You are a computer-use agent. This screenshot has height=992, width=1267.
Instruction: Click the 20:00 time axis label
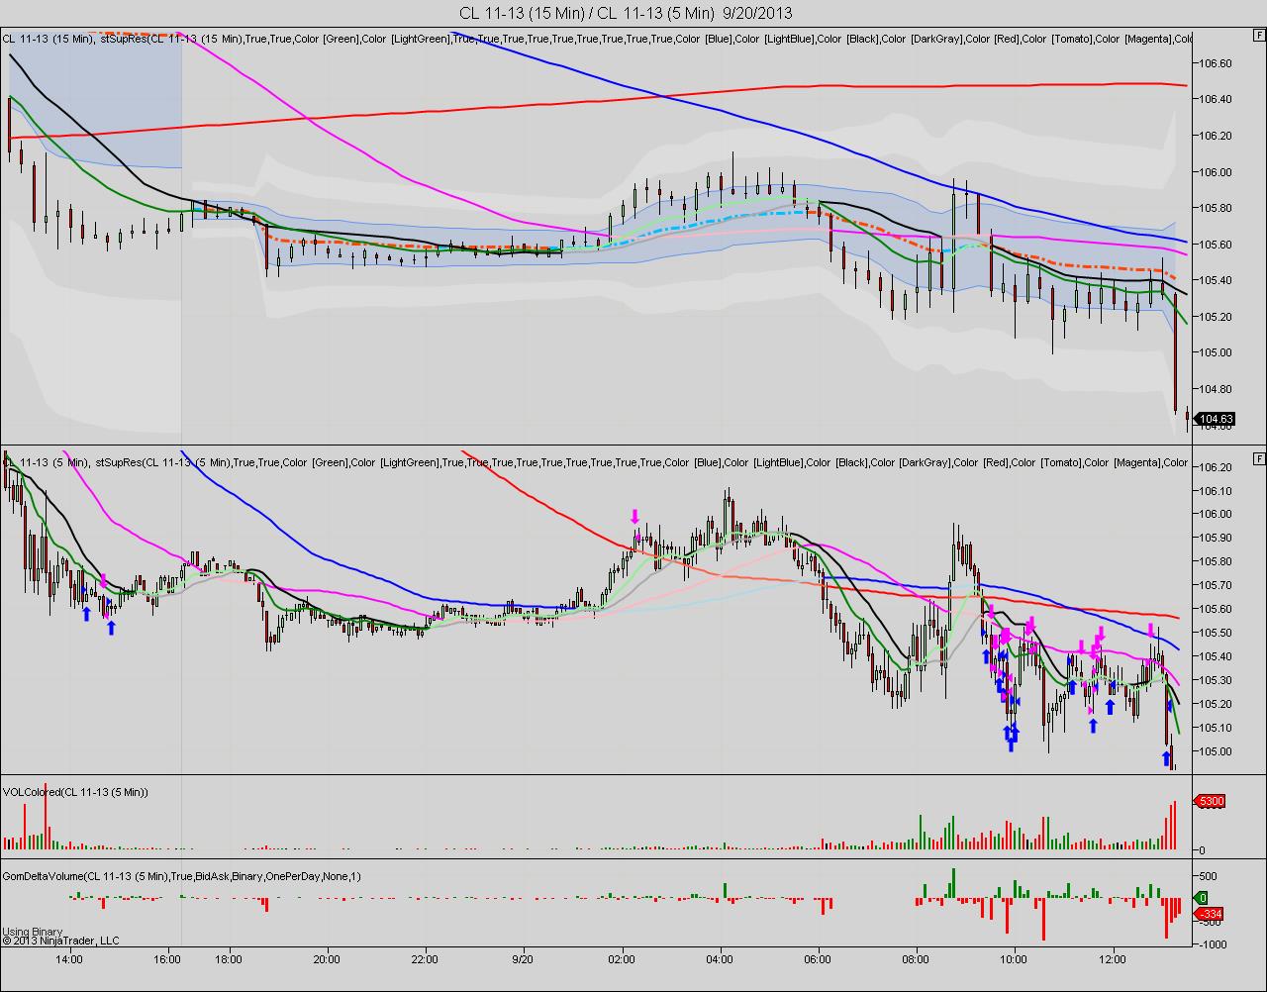pos(327,959)
